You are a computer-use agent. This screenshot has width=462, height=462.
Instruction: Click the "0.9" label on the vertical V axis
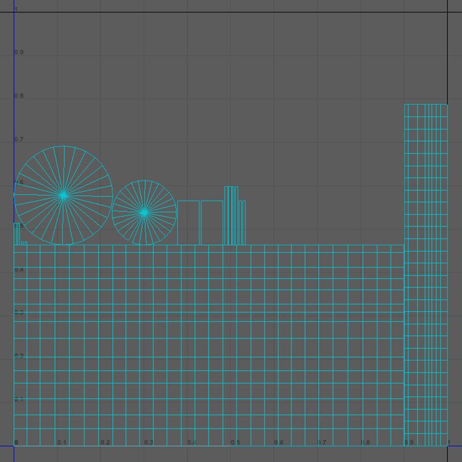(x=19, y=52)
